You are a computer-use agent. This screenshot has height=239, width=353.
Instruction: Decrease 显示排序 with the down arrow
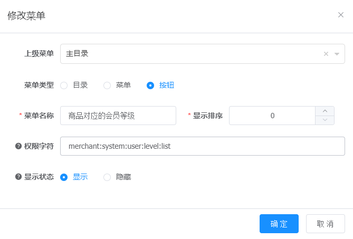325,120
